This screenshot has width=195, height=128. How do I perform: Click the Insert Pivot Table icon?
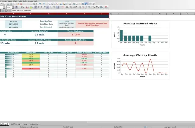point(66,4)
